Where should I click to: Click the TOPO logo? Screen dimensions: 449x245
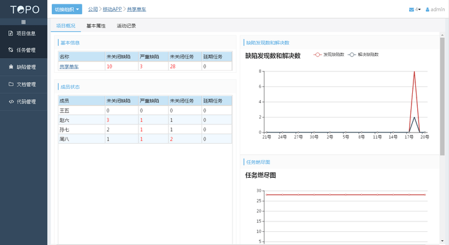pos(24,10)
